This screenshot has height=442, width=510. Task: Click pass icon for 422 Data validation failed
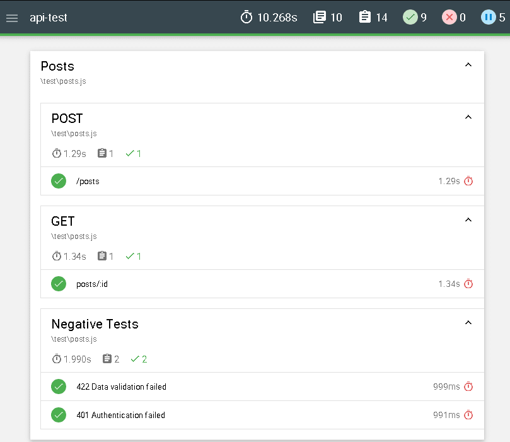point(59,387)
